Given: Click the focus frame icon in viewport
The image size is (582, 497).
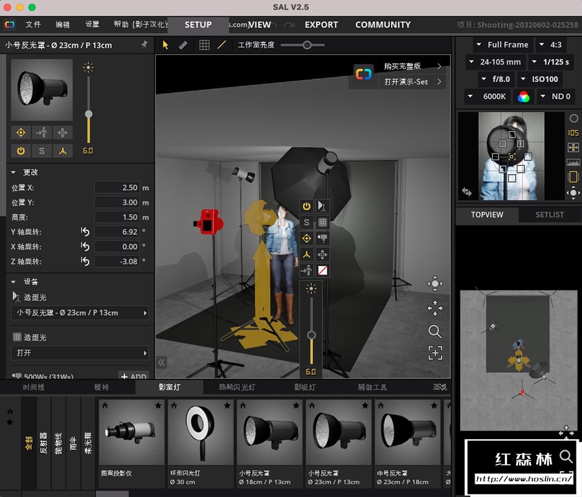Looking at the screenshot, I should click(x=435, y=353).
